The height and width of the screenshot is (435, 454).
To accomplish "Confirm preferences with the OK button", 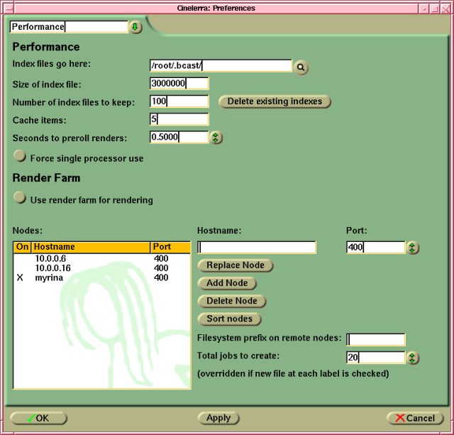I will pos(38,419).
